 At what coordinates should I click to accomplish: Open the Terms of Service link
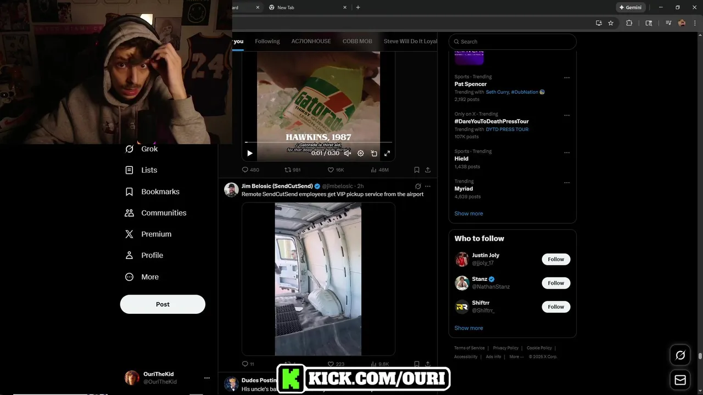[x=470, y=348]
